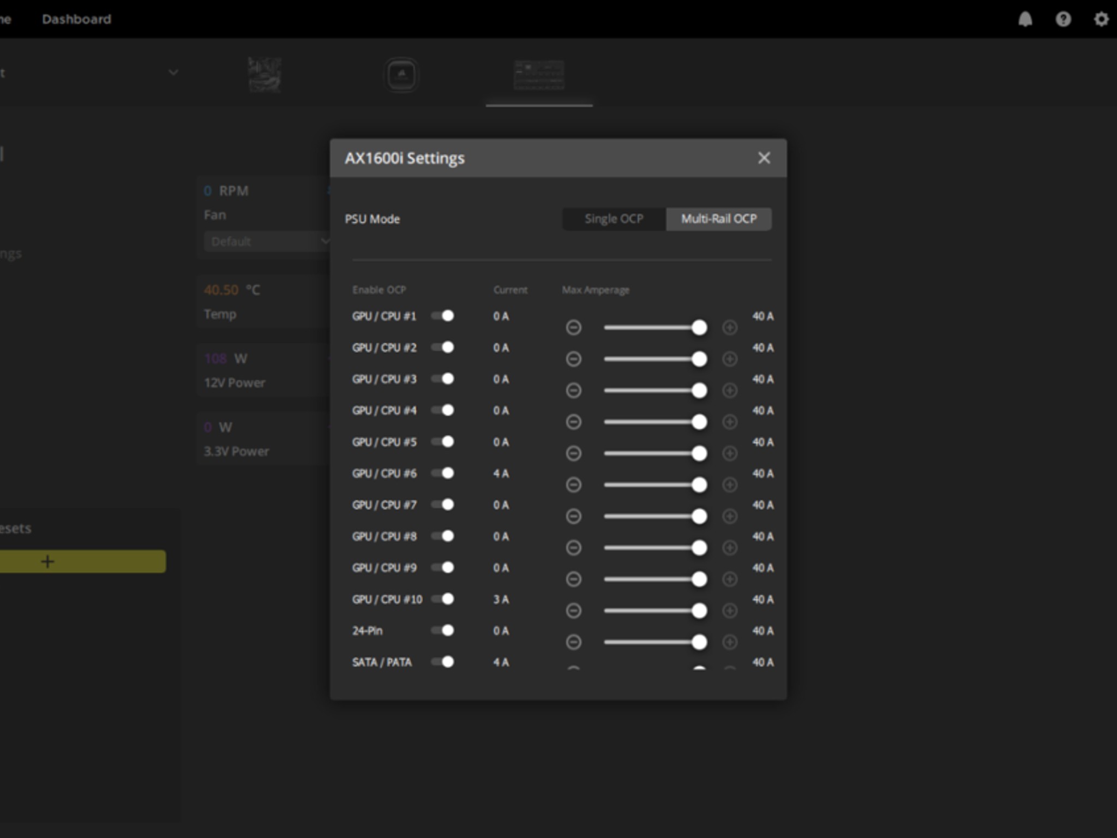Click the GPU / CPU #1 amperage slider
Viewport: 1117px width, 838px height.
point(656,327)
